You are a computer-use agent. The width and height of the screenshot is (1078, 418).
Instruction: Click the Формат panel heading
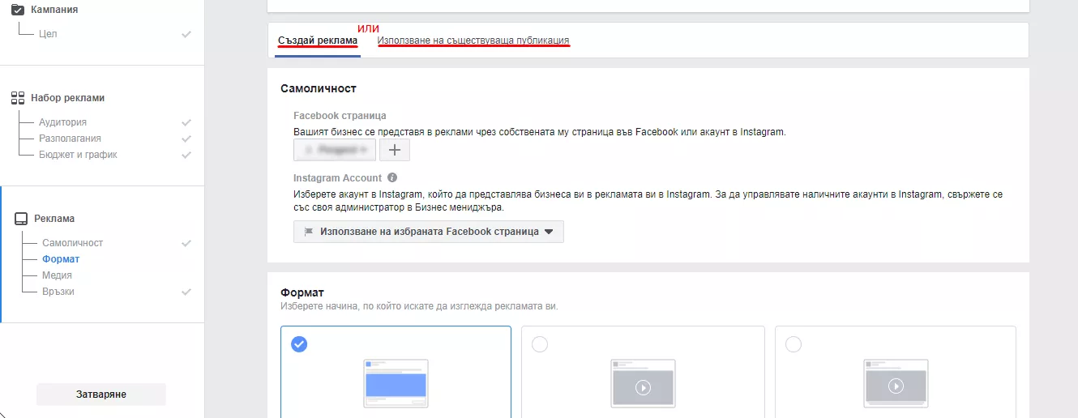click(x=302, y=292)
